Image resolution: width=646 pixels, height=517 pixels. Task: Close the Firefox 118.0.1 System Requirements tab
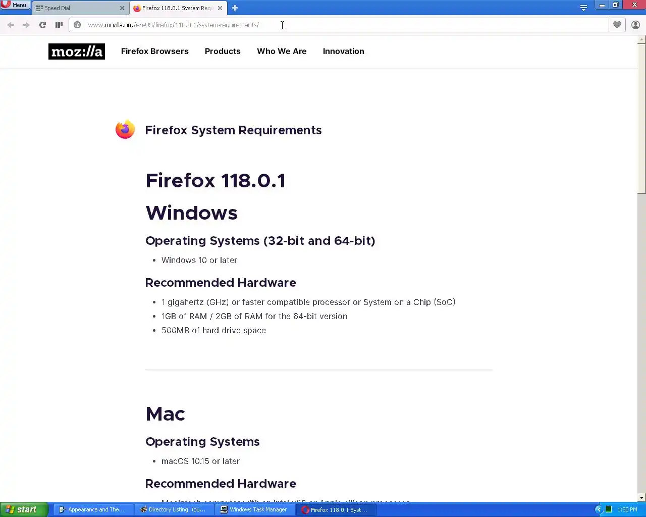click(220, 8)
